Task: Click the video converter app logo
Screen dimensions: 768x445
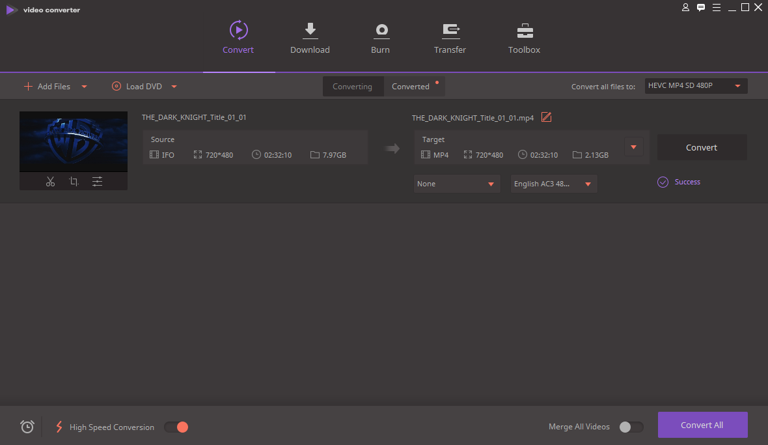Action: click(12, 10)
